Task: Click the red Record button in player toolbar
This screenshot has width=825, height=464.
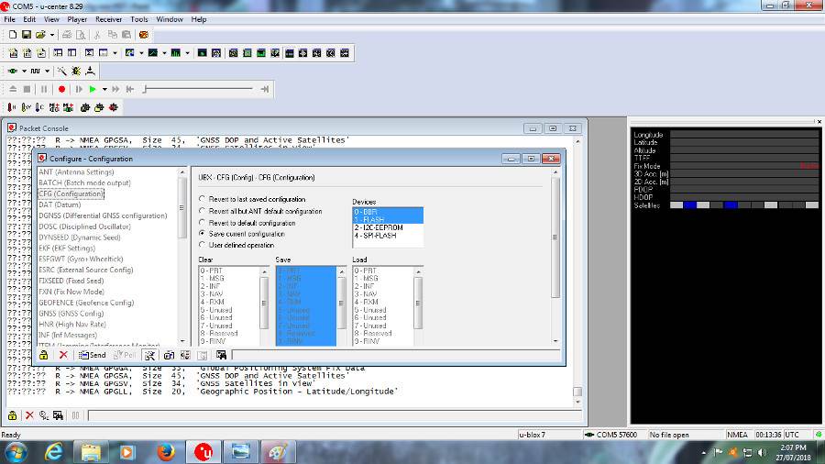Action: pyautogui.click(x=62, y=89)
